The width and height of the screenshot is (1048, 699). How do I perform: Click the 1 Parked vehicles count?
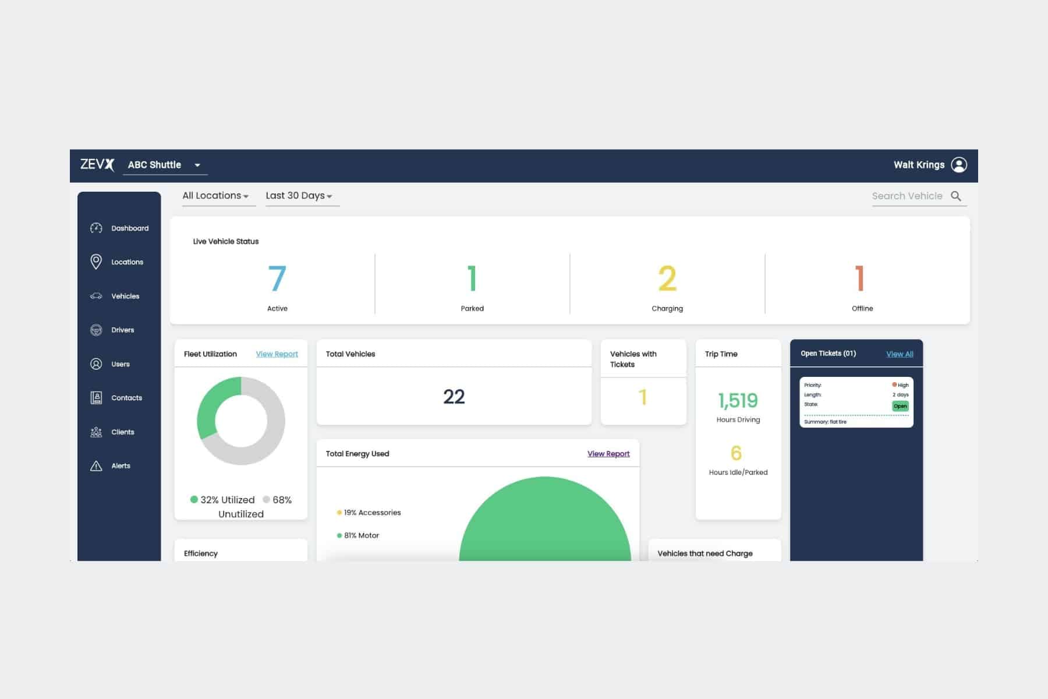coord(472,278)
